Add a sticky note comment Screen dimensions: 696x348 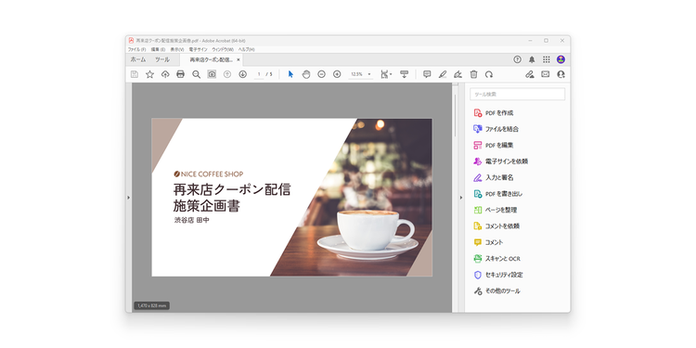(x=427, y=74)
